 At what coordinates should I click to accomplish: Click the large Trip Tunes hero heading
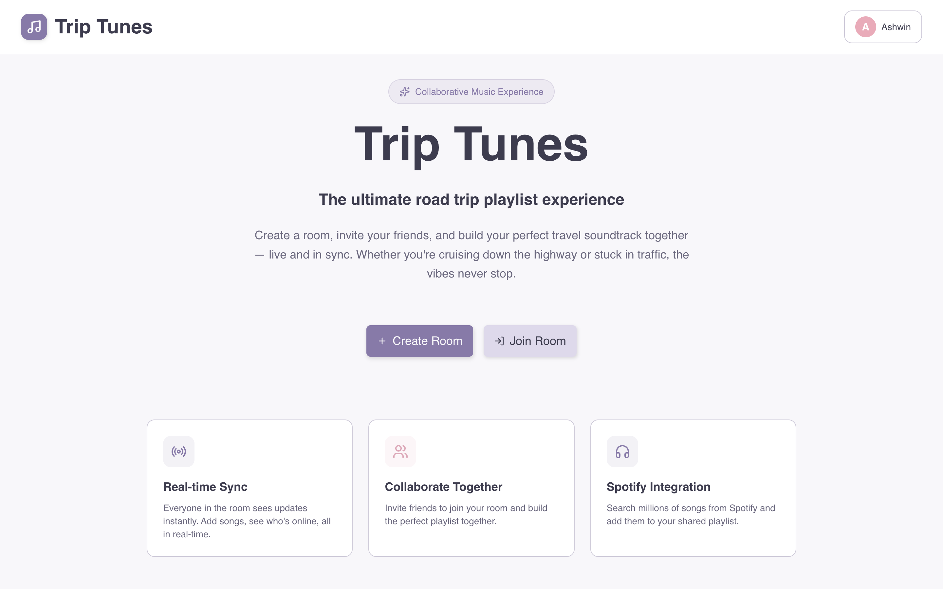click(x=471, y=145)
